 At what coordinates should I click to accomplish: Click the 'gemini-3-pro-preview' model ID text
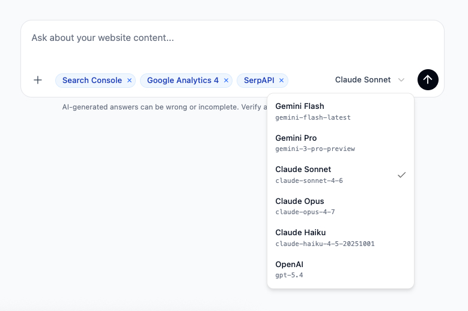click(x=315, y=149)
